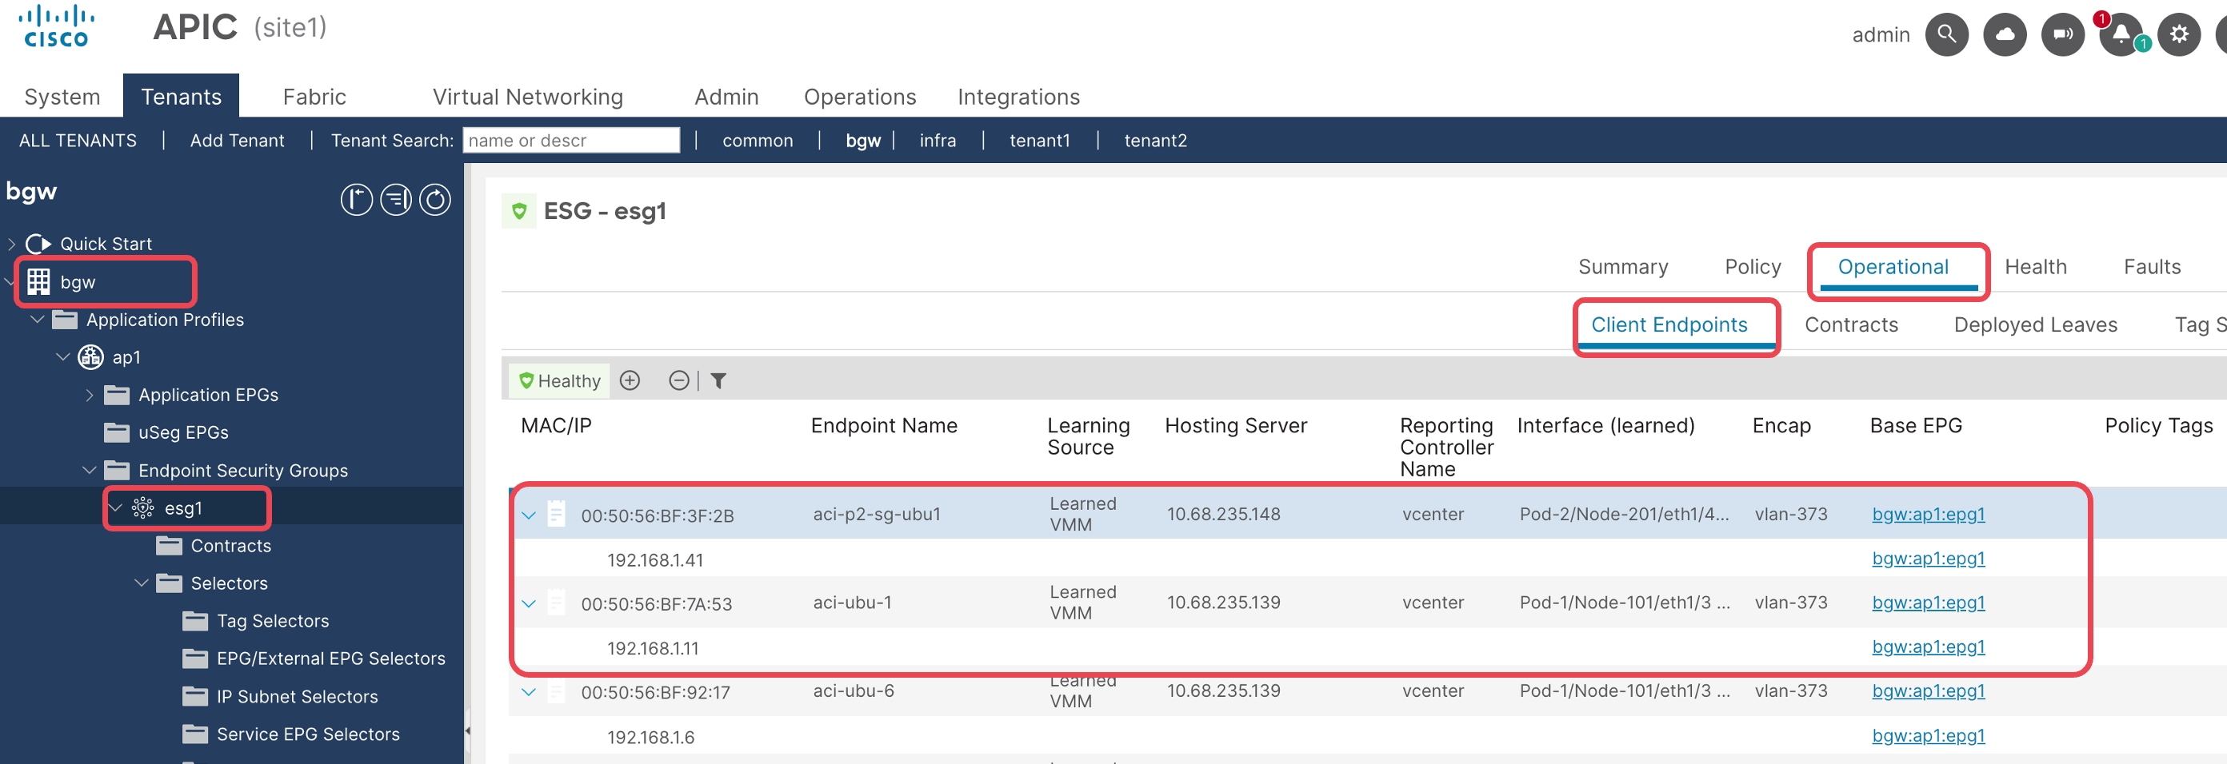
Task: Click the green shield icon beside ESG - esg1
Action: click(x=518, y=211)
